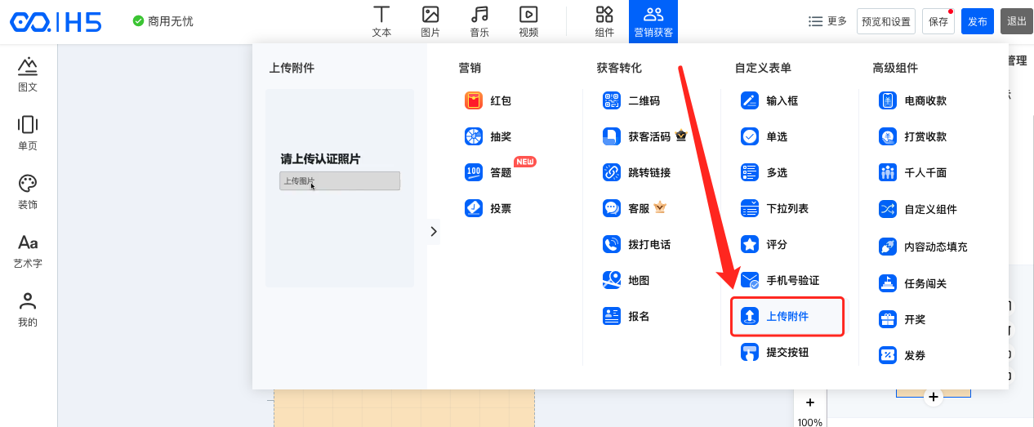Insert the 多选 checkbox form component
This screenshot has width=1034, height=427.
click(764, 172)
